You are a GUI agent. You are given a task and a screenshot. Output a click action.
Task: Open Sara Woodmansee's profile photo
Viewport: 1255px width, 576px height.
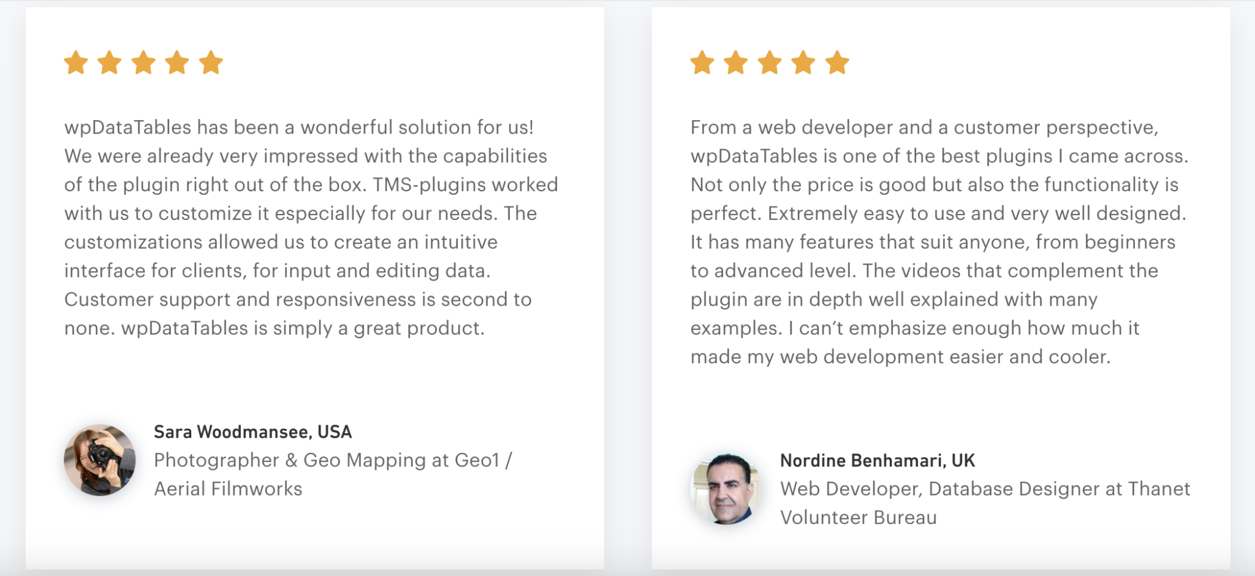tap(100, 460)
